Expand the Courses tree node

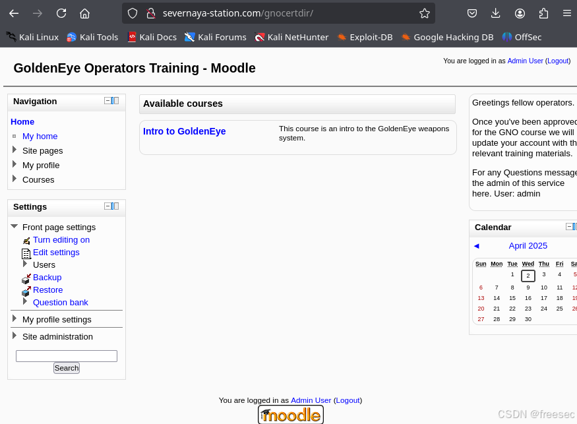pos(15,179)
